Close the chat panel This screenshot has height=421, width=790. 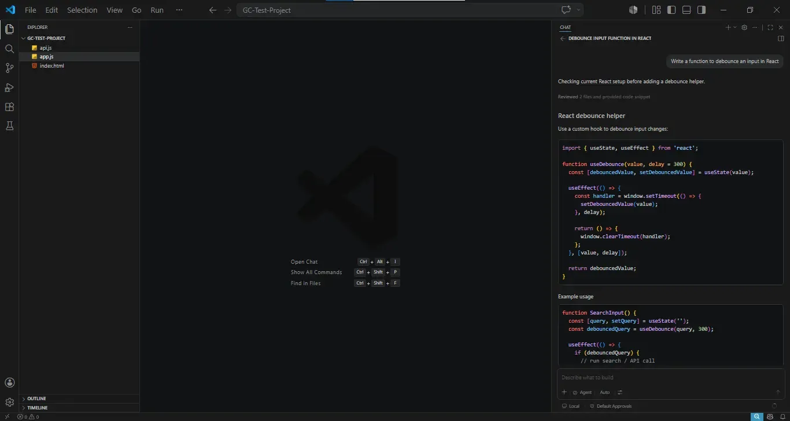pos(781,27)
